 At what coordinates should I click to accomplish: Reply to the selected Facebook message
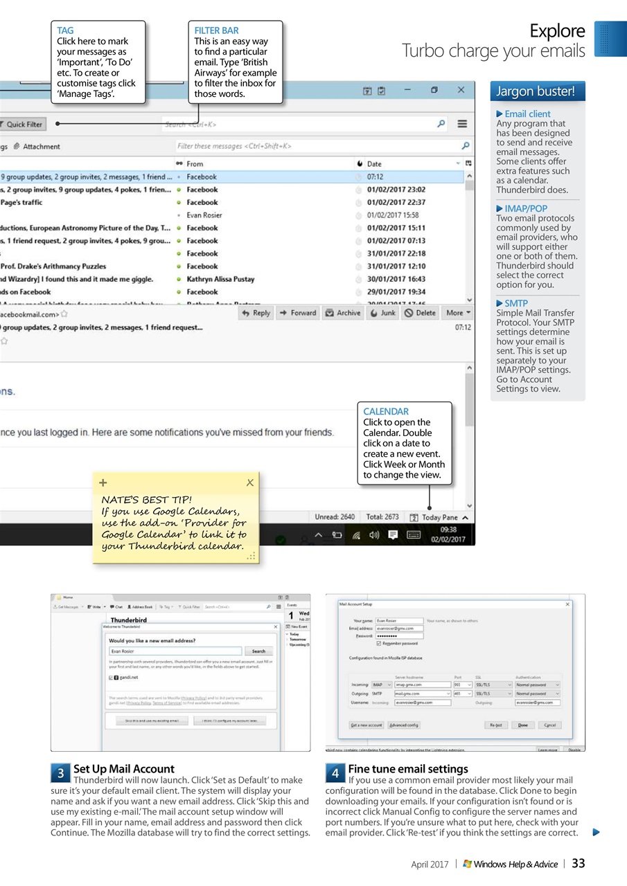[256, 313]
